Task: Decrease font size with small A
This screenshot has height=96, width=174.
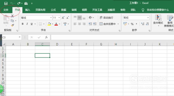Action: click(68, 18)
